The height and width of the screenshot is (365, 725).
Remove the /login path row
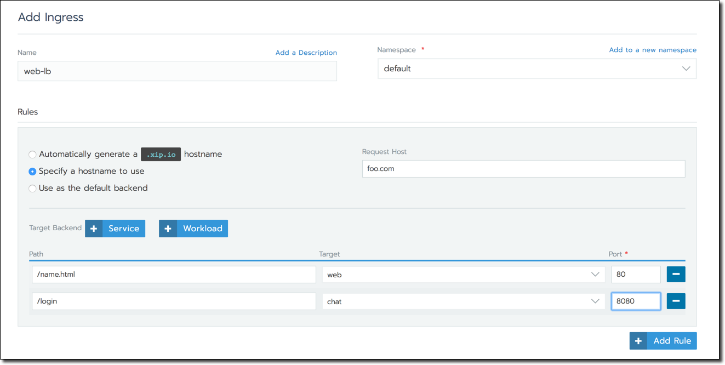point(676,301)
